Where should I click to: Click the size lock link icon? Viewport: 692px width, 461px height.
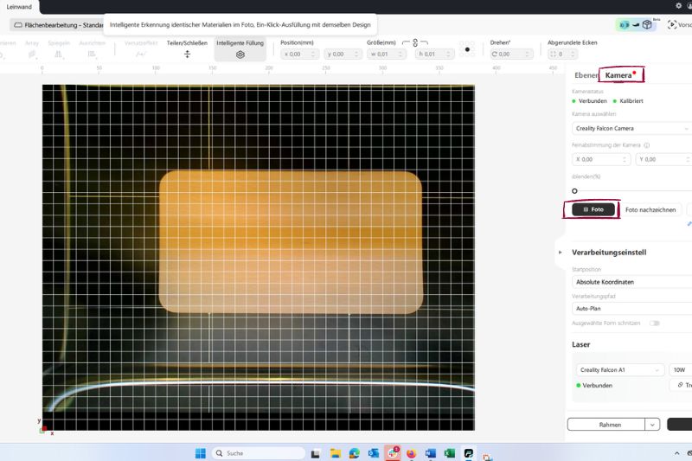coord(415,42)
